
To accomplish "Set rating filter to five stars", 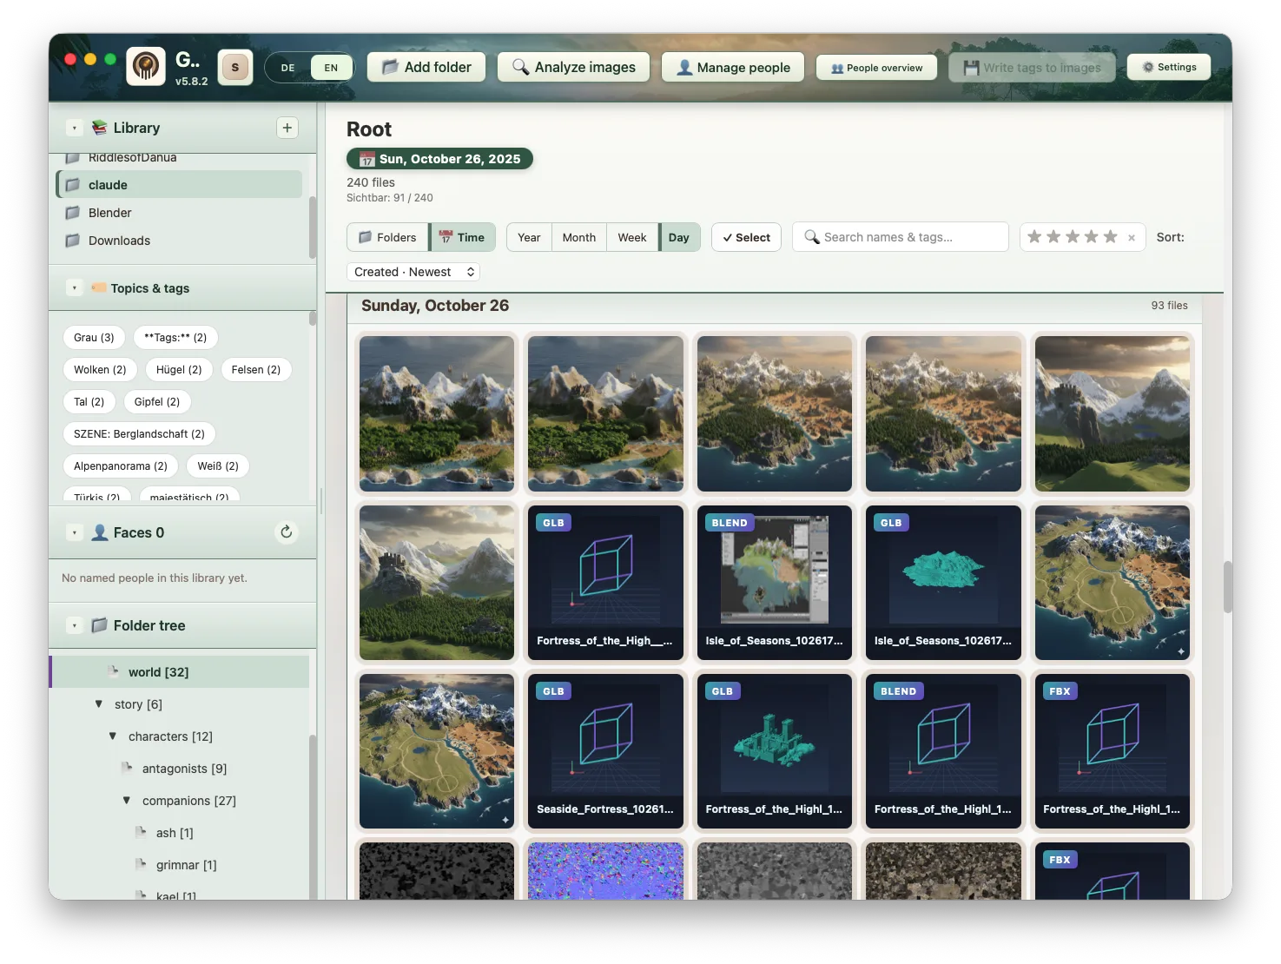I will [1111, 237].
